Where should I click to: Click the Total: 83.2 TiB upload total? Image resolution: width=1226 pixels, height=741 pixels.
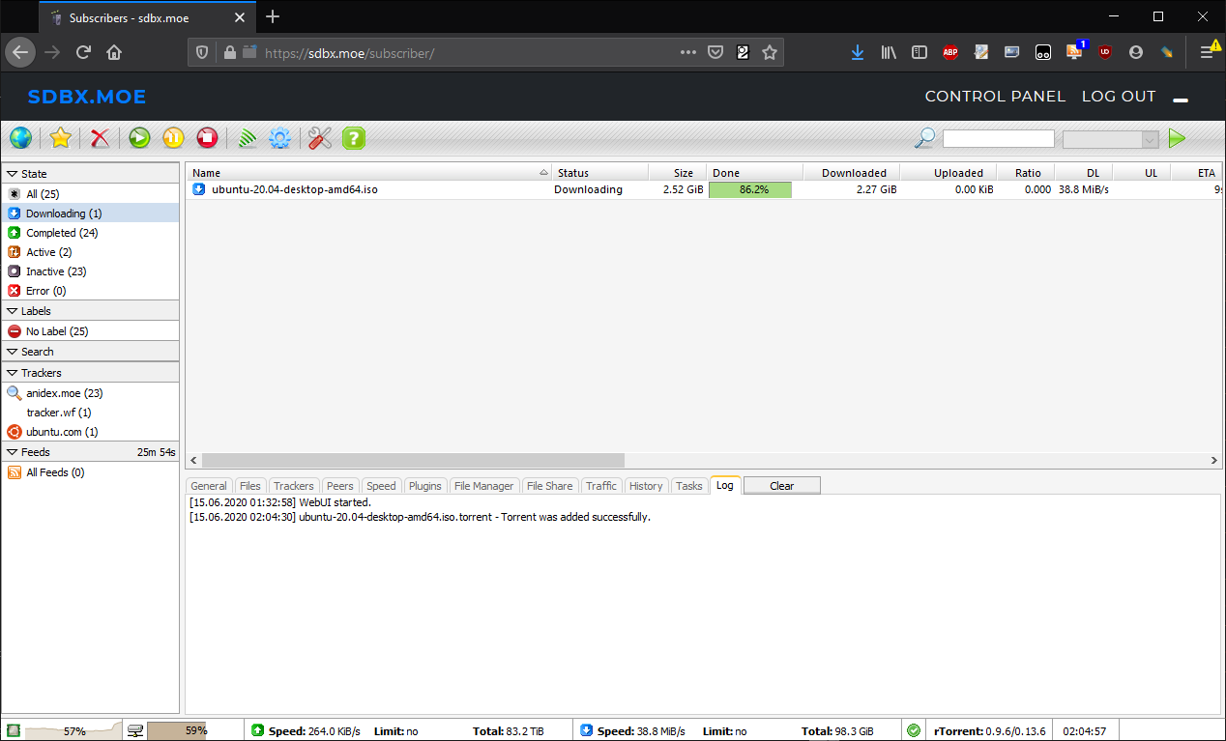[x=509, y=731]
